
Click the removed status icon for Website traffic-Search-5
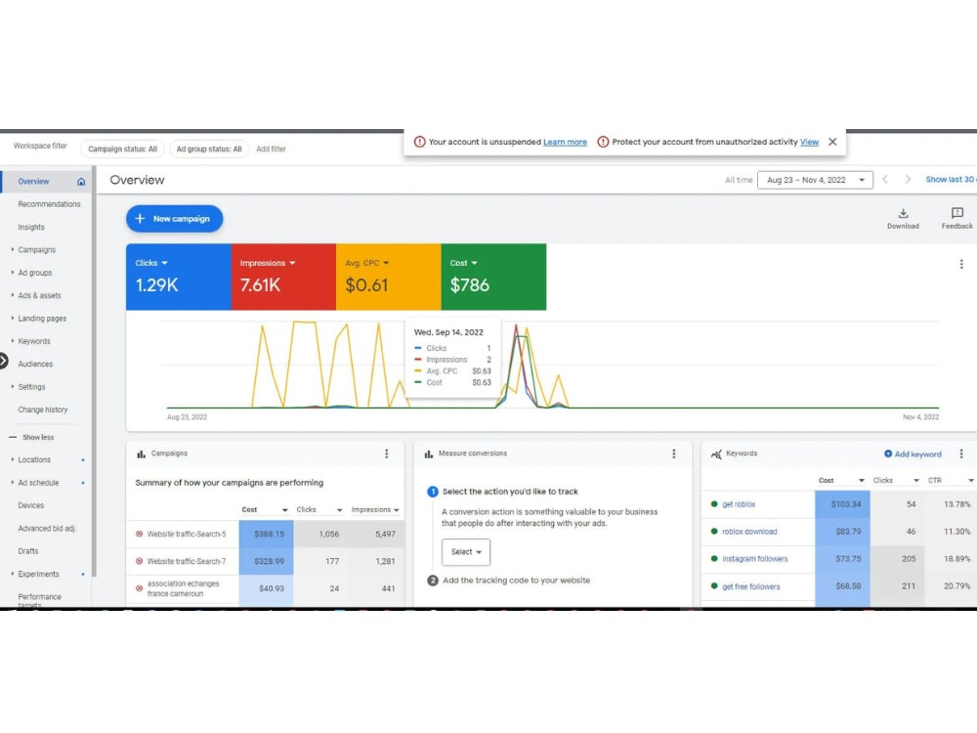tap(139, 535)
